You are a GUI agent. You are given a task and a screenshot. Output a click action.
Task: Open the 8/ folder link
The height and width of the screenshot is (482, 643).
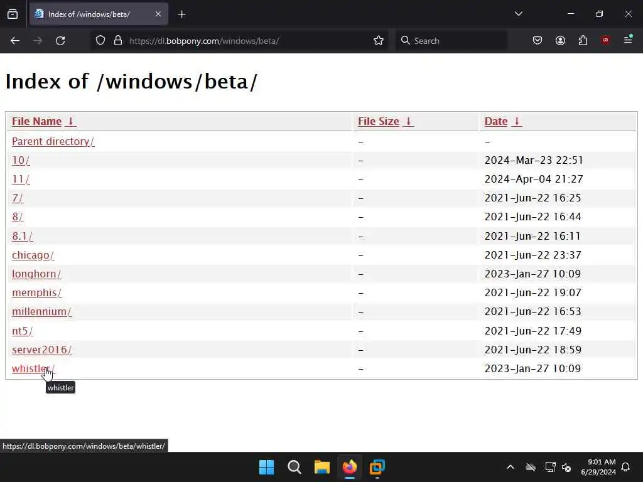[18, 217]
